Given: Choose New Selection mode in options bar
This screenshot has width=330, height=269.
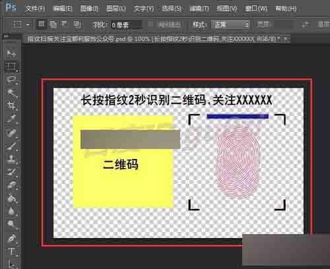Looking at the screenshot, I should 42,24.
